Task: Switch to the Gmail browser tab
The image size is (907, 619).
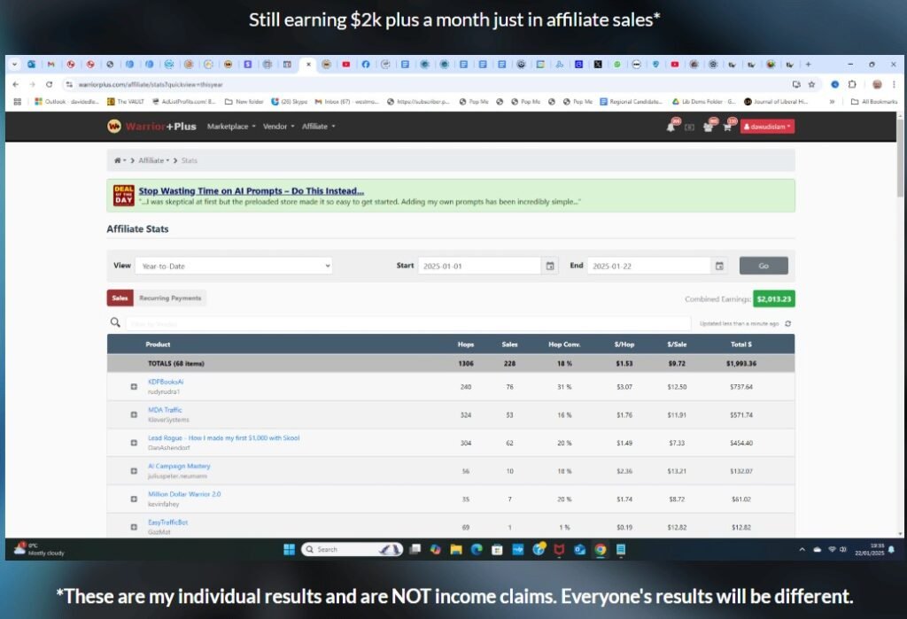Action: pyautogui.click(x=50, y=65)
